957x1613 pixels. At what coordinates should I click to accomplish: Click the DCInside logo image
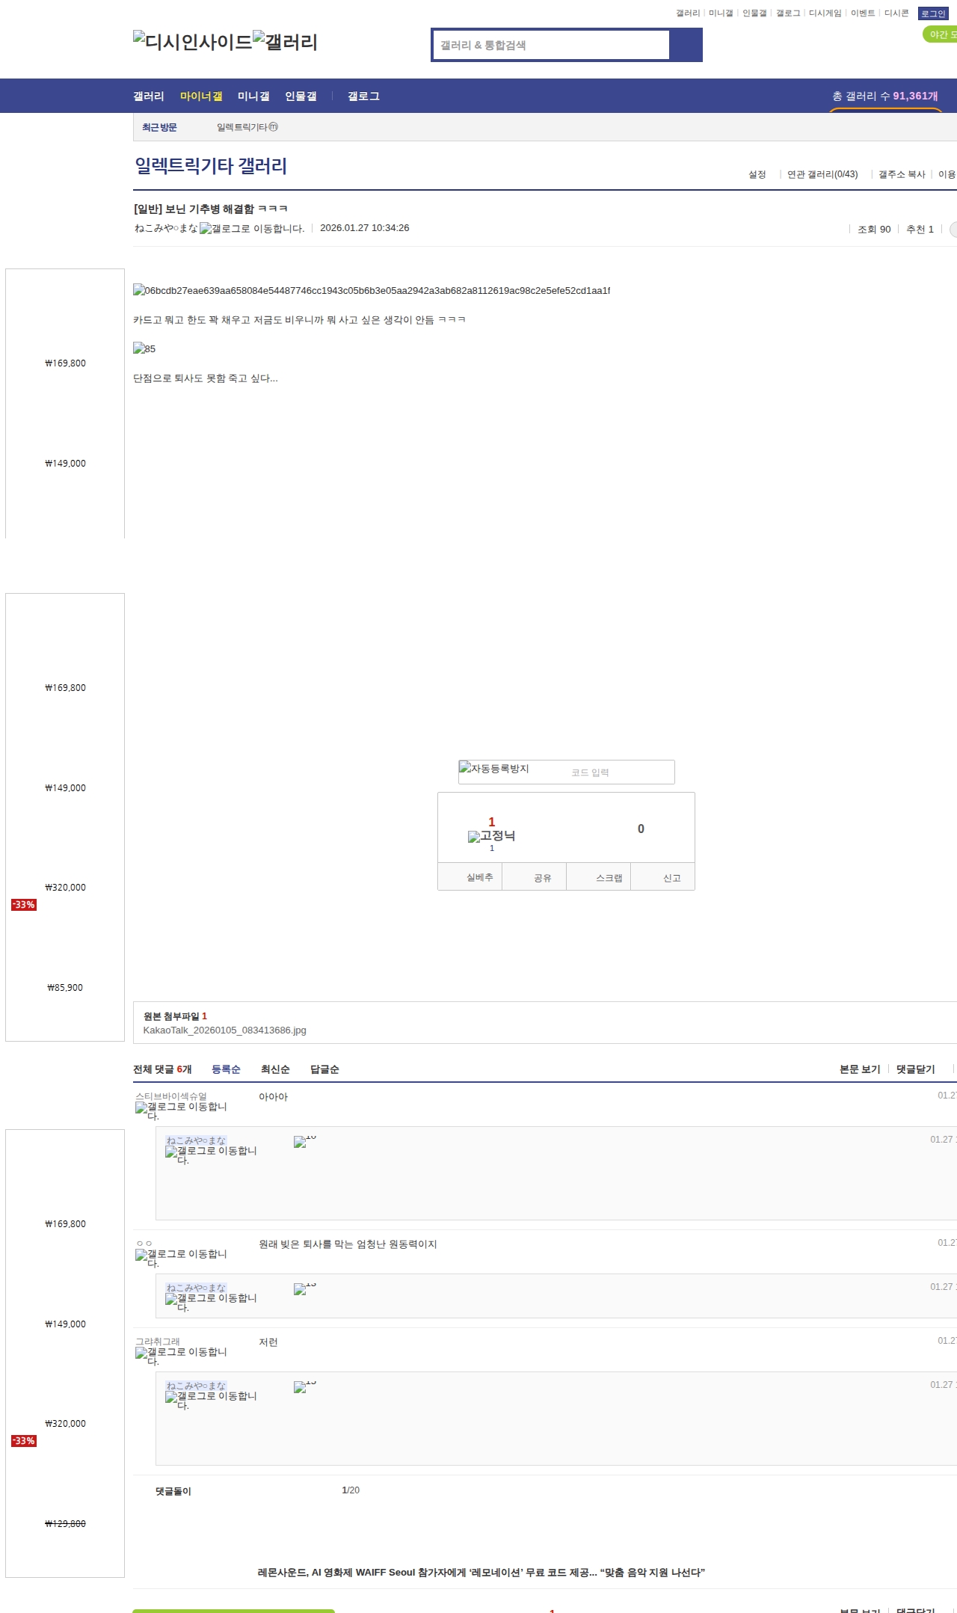click(192, 42)
